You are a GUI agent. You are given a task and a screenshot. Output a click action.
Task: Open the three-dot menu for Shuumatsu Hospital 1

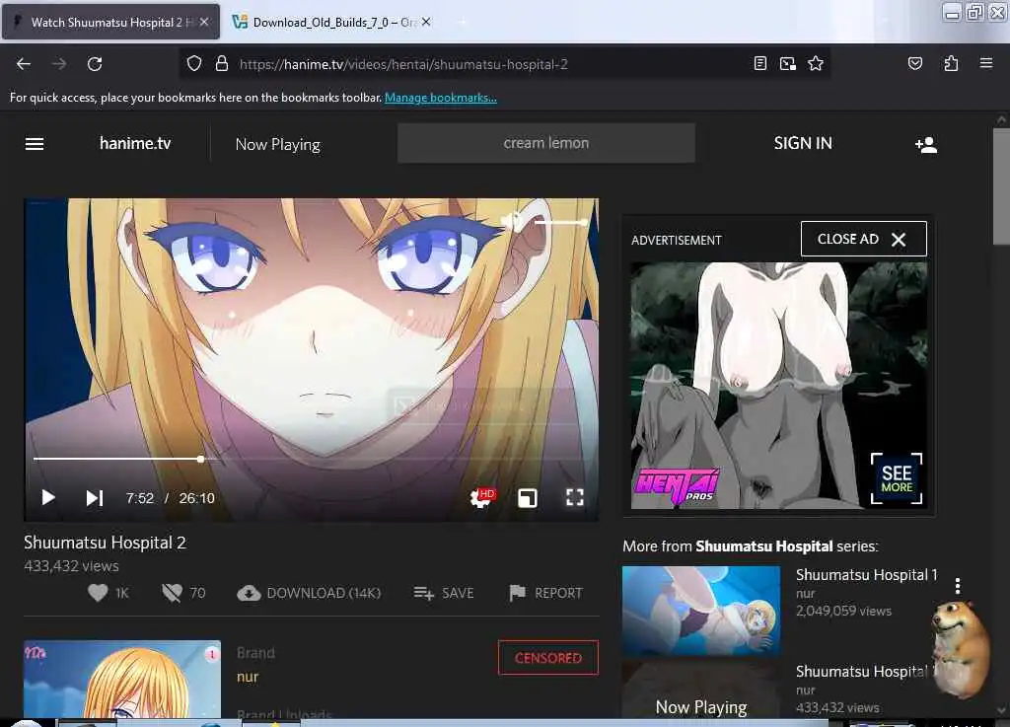(957, 585)
